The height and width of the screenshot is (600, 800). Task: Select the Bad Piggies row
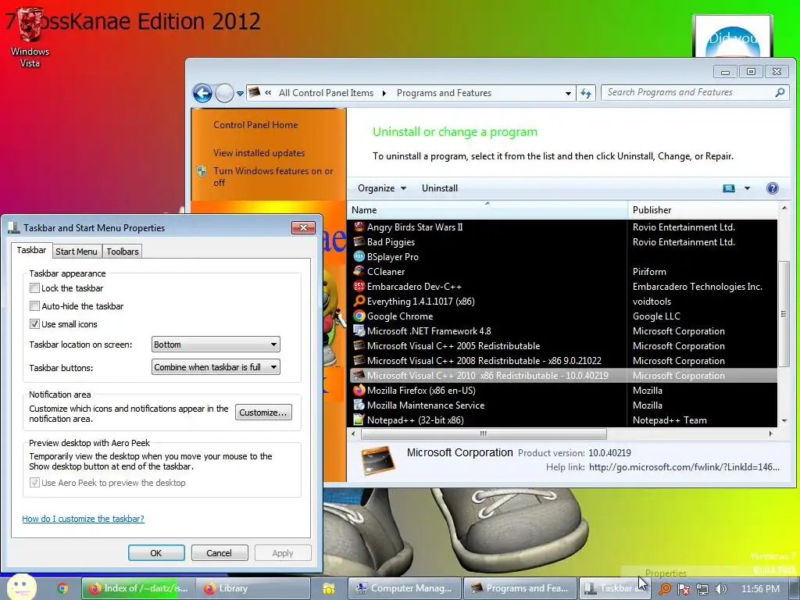pos(563,242)
